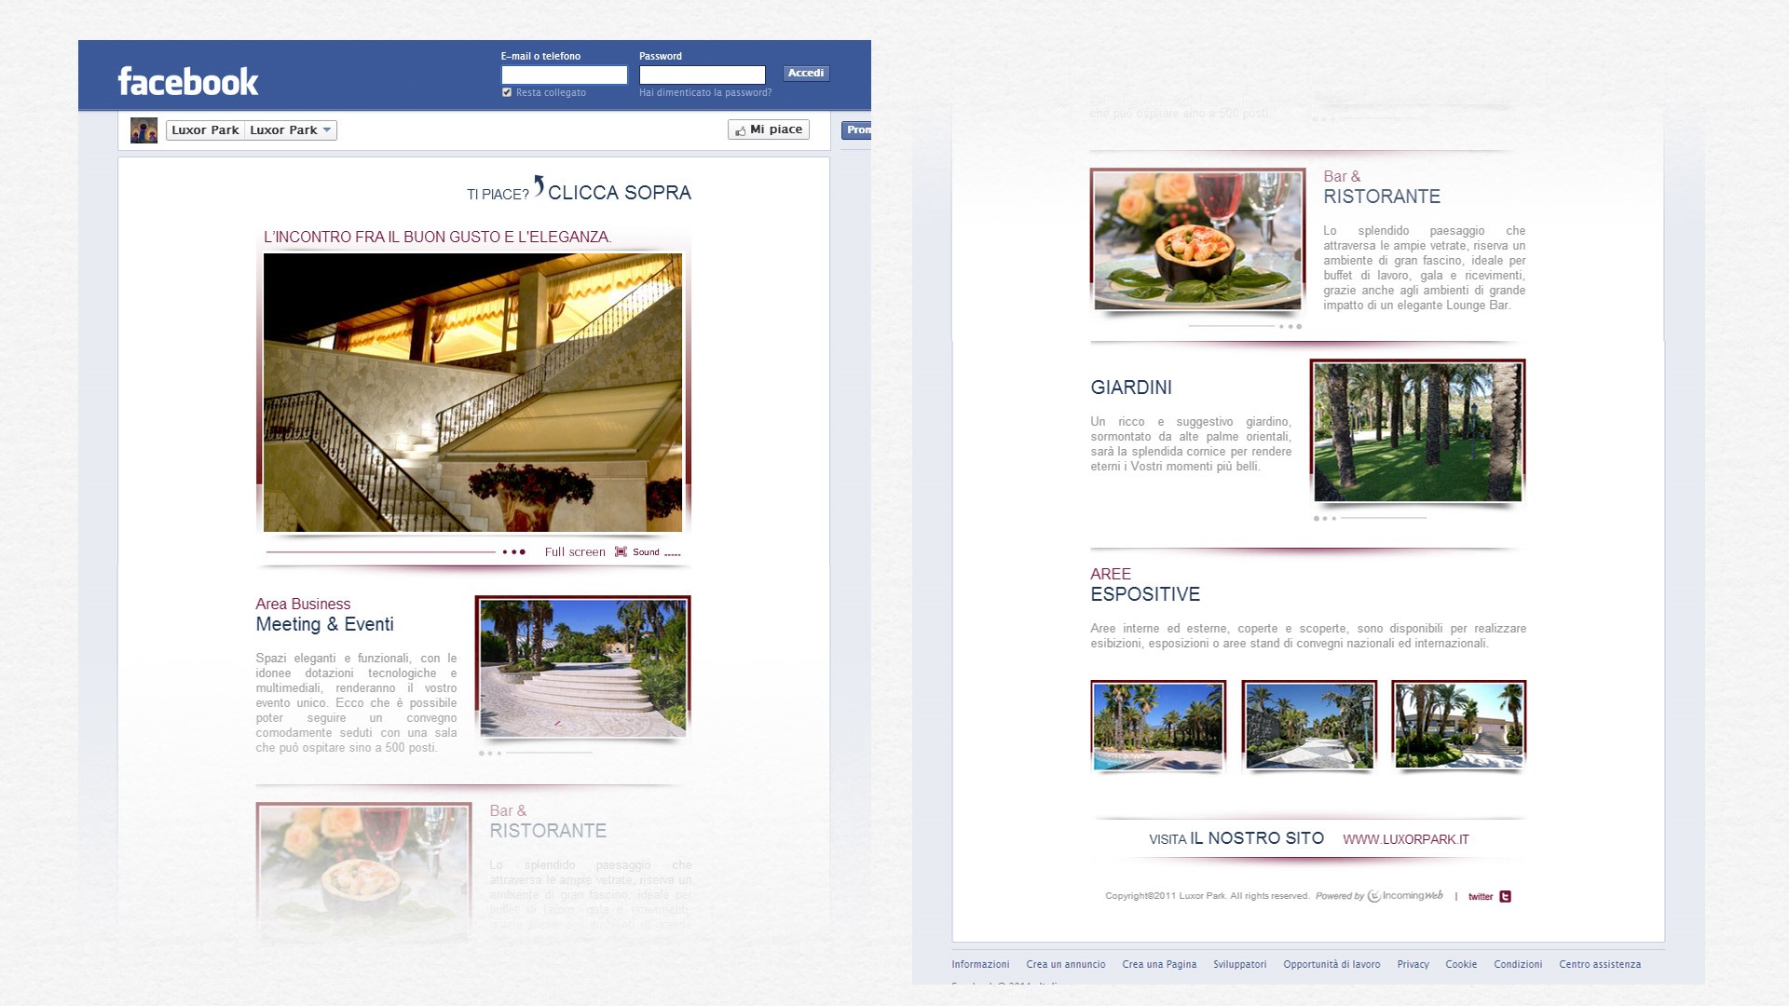Click the faded Bar & Ristorante food photo
Viewport: 1789px width, 1006px height.
click(363, 872)
